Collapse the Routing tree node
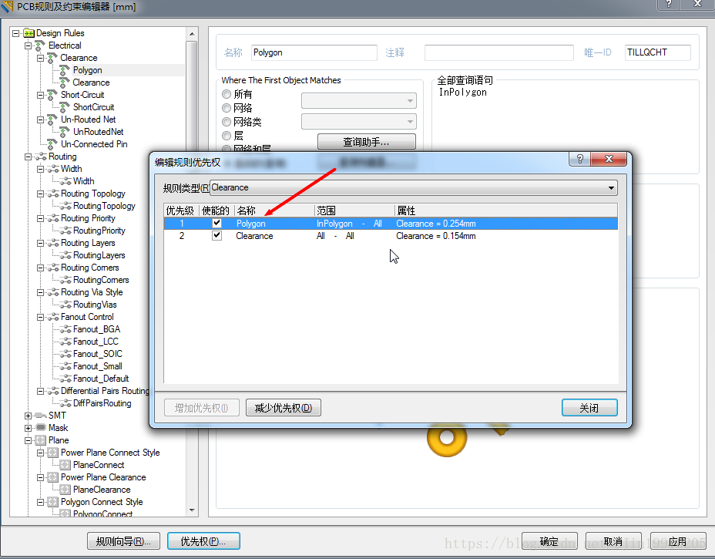This screenshot has width=715, height=559. click(x=29, y=157)
